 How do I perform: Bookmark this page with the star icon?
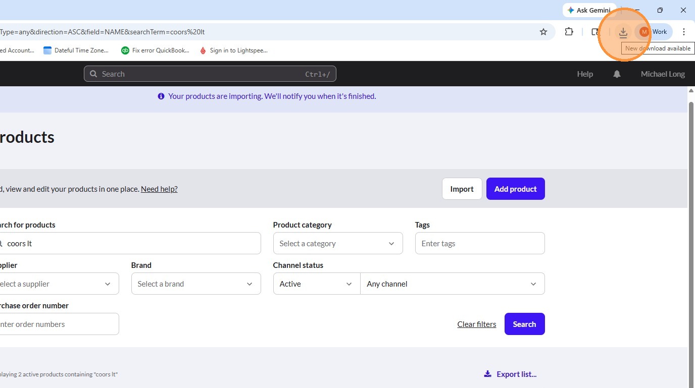pos(543,32)
